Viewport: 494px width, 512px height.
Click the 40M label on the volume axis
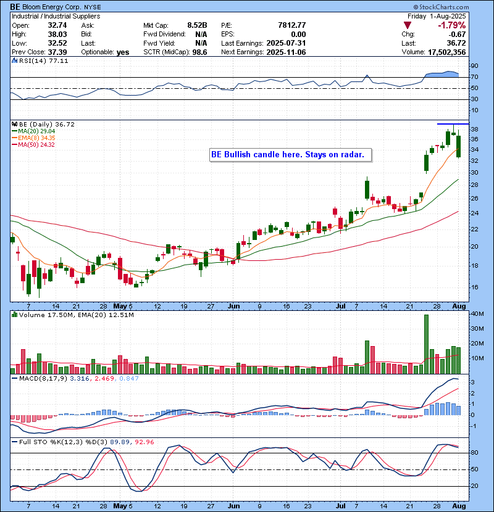click(x=477, y=314)
